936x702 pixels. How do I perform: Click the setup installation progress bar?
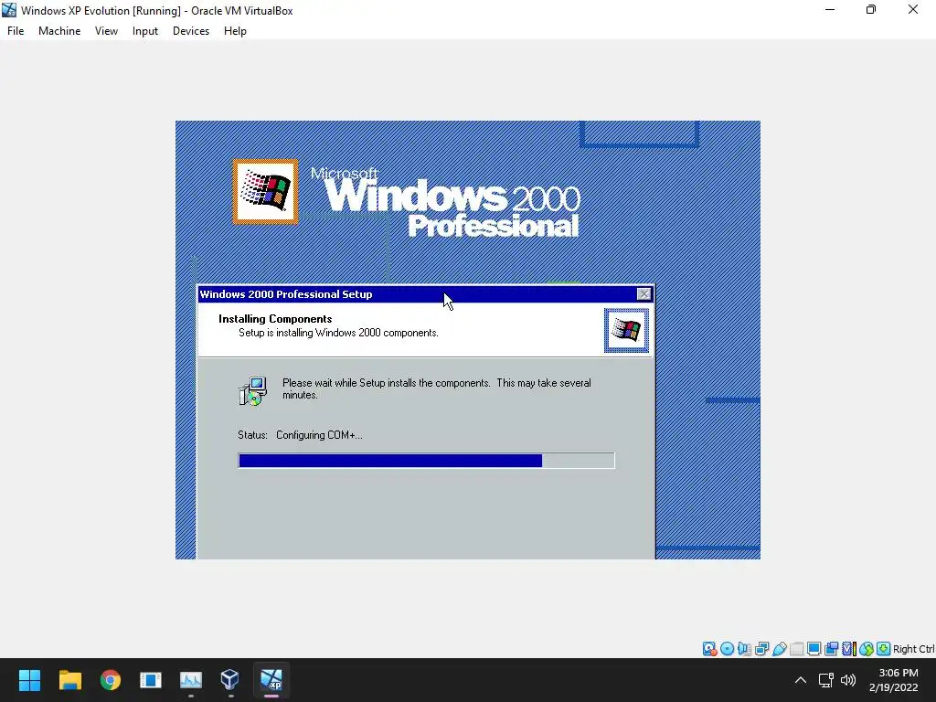426,461
